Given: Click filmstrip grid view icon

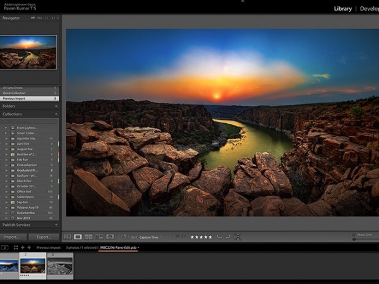Looking at the screenshot, I should click(x=16, y=247).
